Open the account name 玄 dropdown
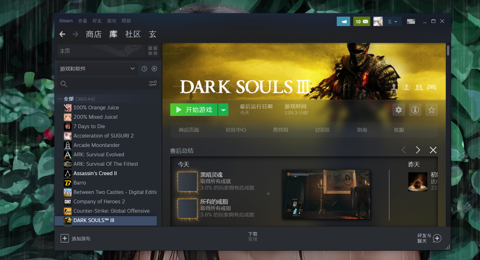The width and height of the screenshot is (480, 260). (392, 21)
